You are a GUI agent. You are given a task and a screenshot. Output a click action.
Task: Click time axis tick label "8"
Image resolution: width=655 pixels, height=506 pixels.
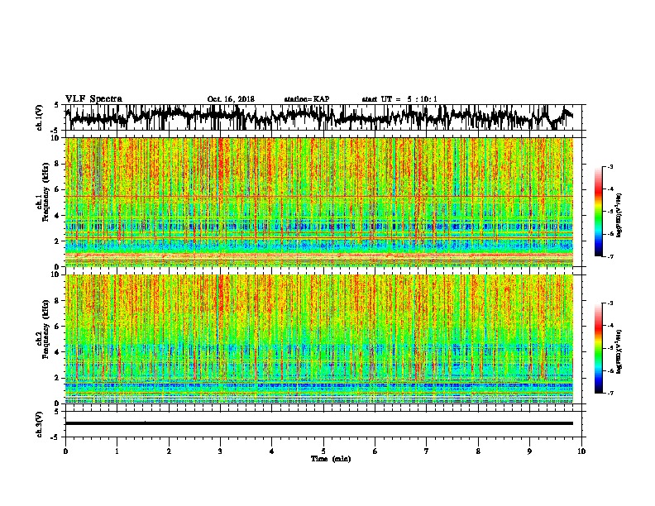click(x=478, y=451)
